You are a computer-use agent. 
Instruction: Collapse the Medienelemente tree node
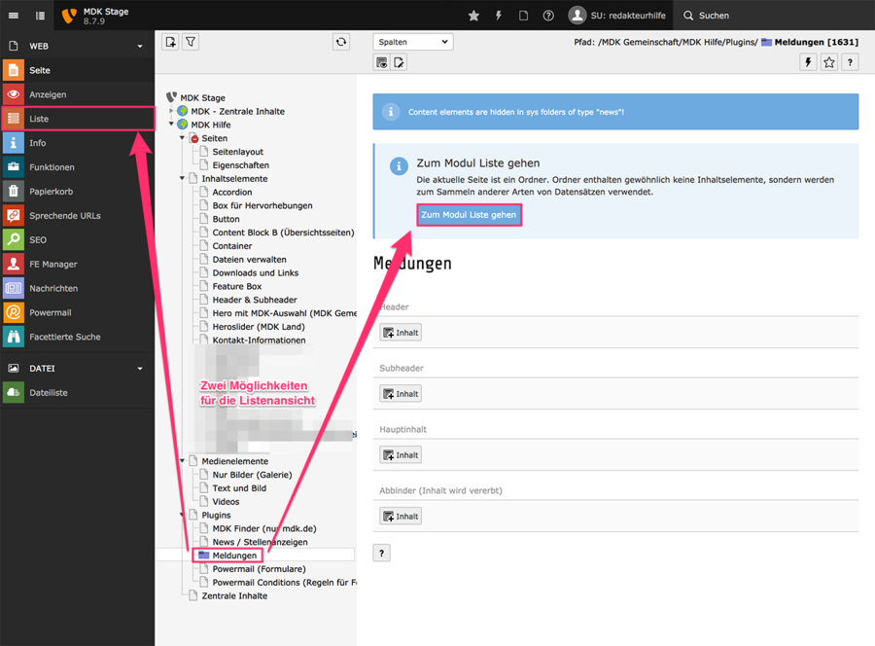(x=182, y=460)
